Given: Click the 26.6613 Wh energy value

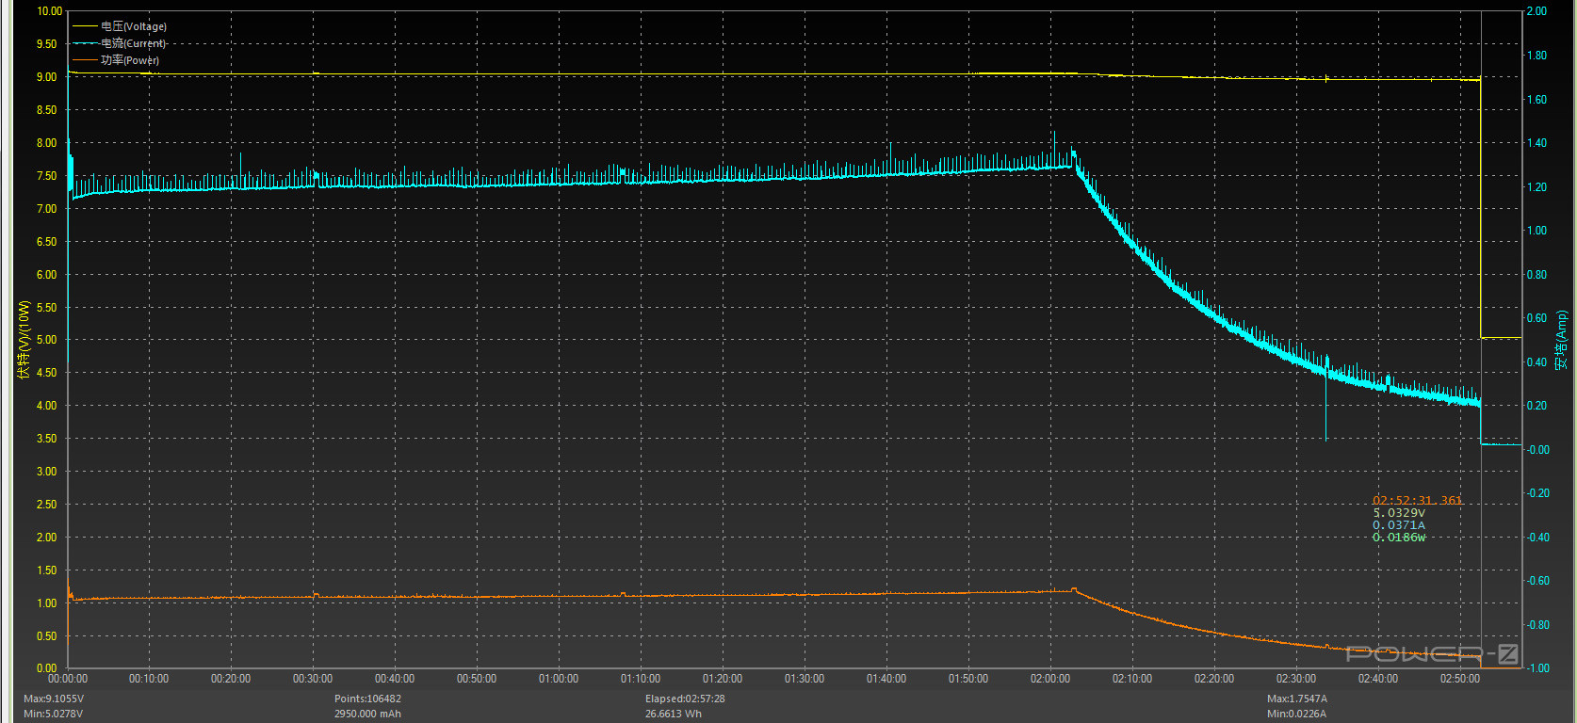Looking at the screenshot, I should coord(674,714).
